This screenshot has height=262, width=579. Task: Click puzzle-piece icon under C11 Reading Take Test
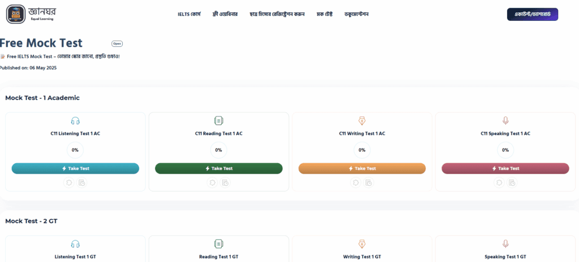pyautogui.click(x=212, y=182)
